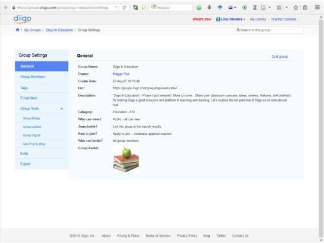The width and height of the screenshot is (324, 243).
Task: Open the address bar history dropdown arrow
Action: tap(116, 8)
